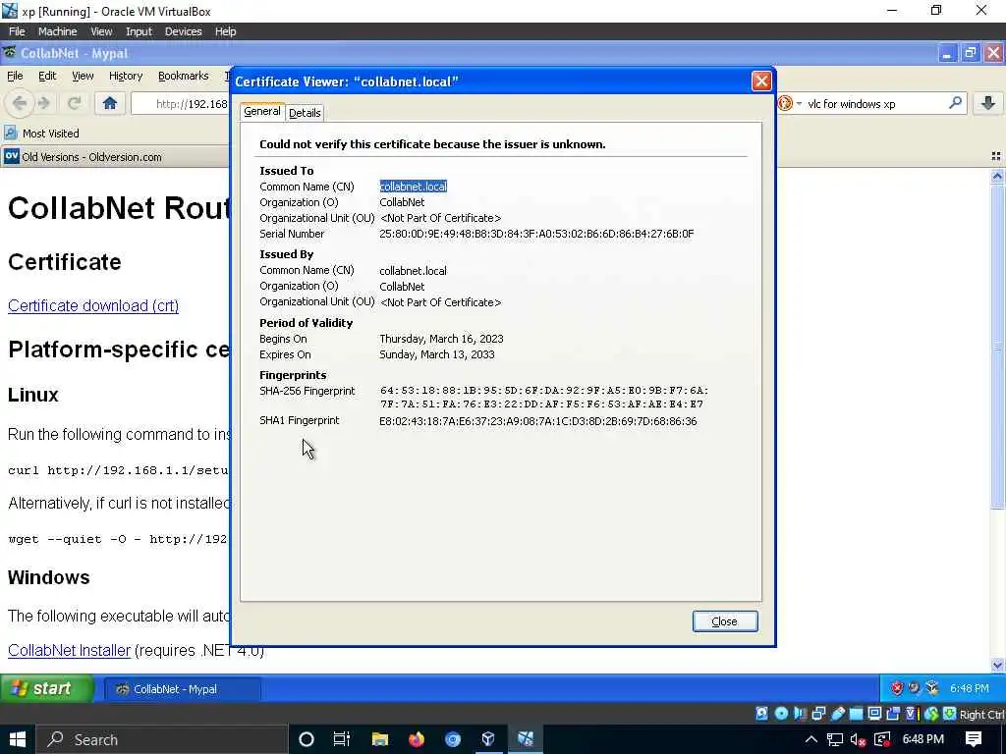This screenshot has width=1006, height=754.
Task: Select the Old Versions - Oldversion.com tab
Action: click(x=114, y=157)
